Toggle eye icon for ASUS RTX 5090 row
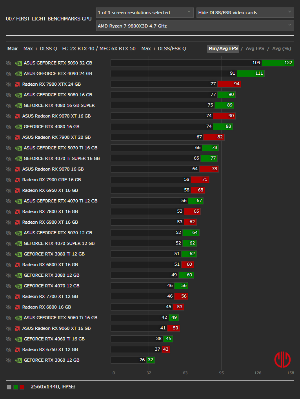 (x=9, y=63)
